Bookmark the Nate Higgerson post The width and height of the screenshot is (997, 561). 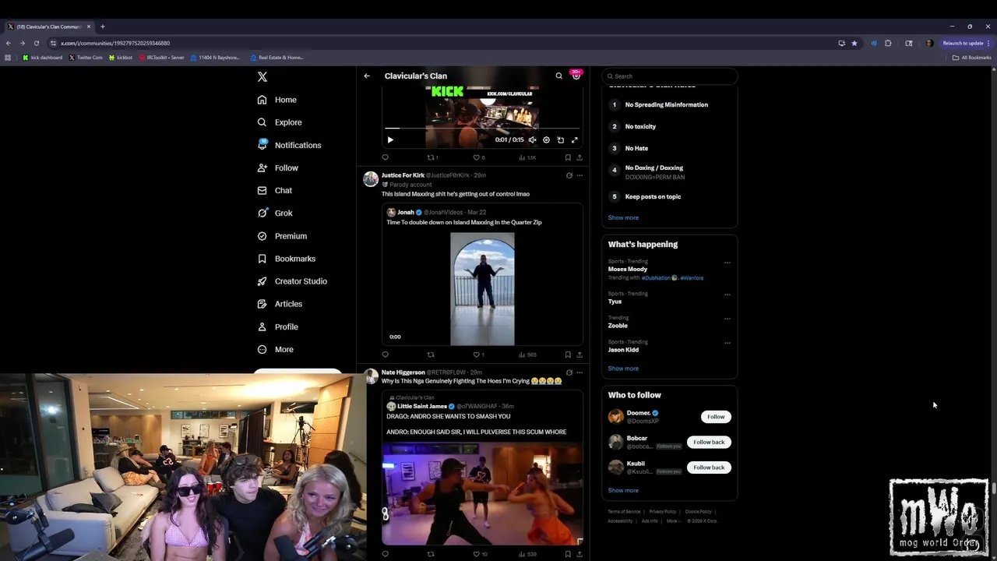[568, 554]
